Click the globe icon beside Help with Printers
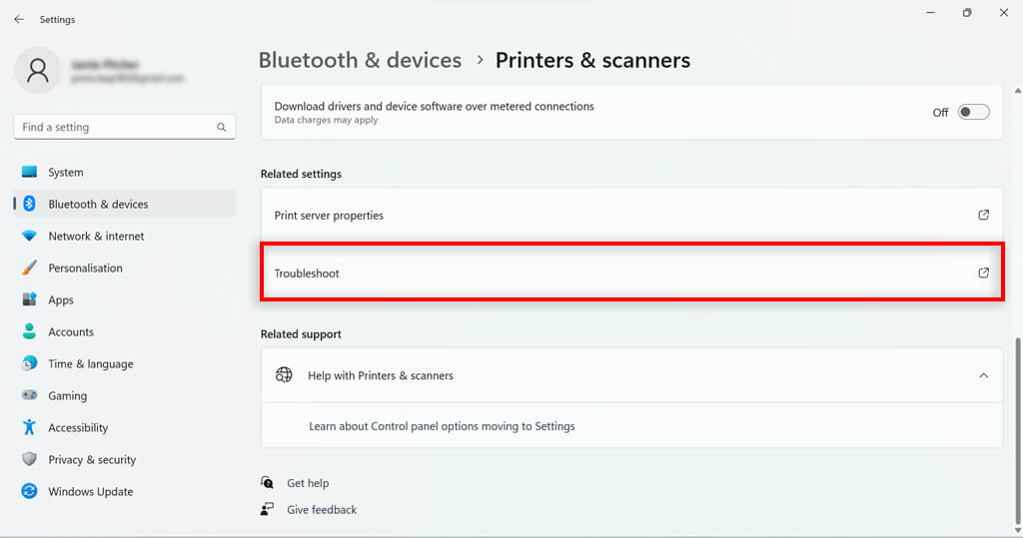The image size is (1023, 538). tap(285, 375)
